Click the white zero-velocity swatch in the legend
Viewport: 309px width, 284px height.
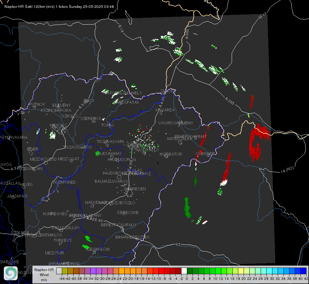(x=184, y=271)
